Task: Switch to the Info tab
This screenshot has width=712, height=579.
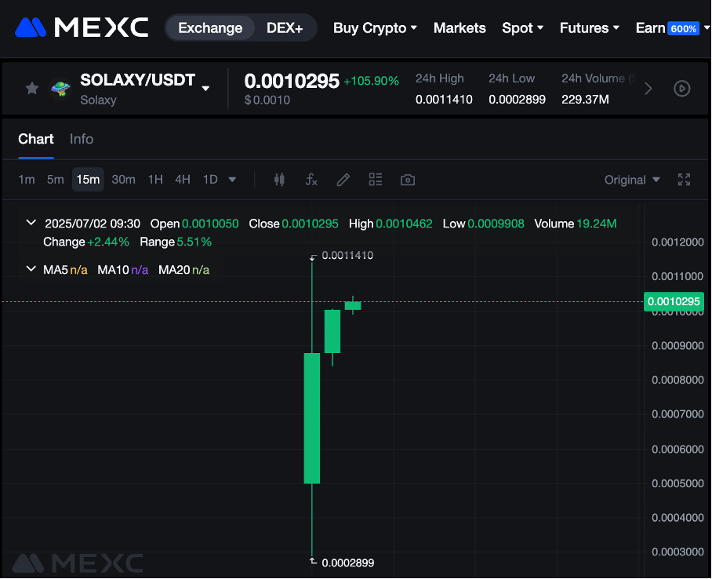Action: click(x=82, y=139)
